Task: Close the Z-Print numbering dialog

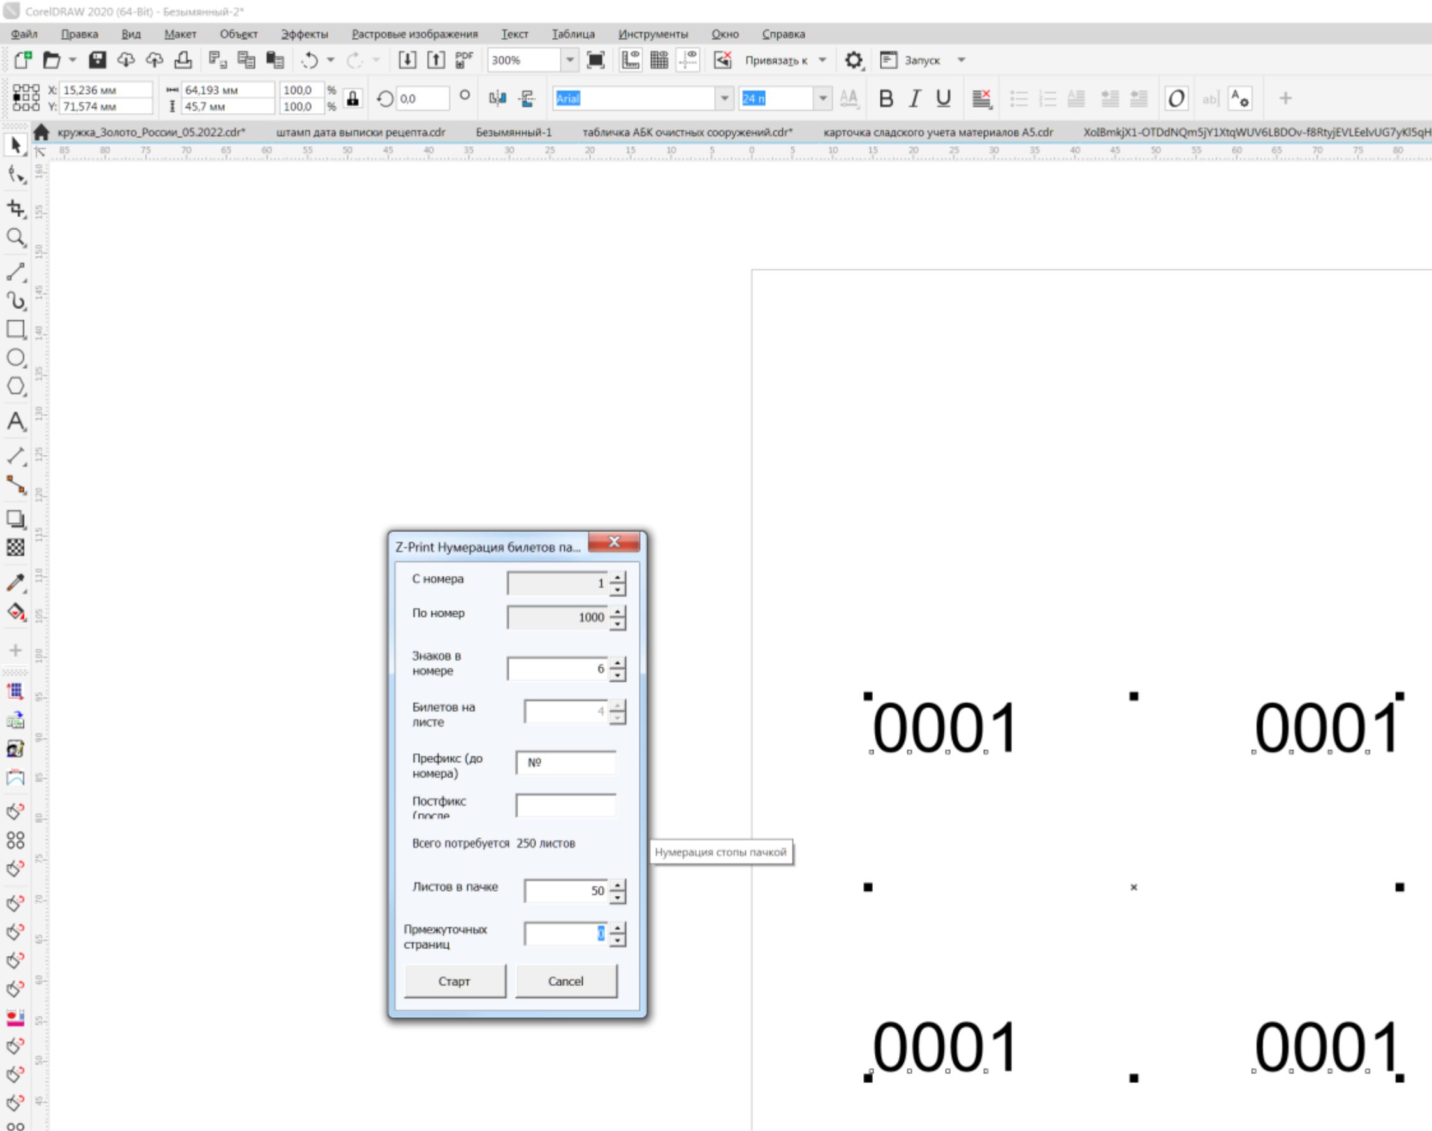Action: tap(614, 542)
